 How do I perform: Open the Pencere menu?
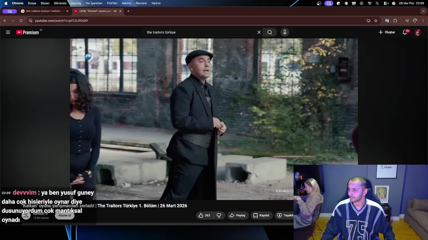[x=141, y=3]
